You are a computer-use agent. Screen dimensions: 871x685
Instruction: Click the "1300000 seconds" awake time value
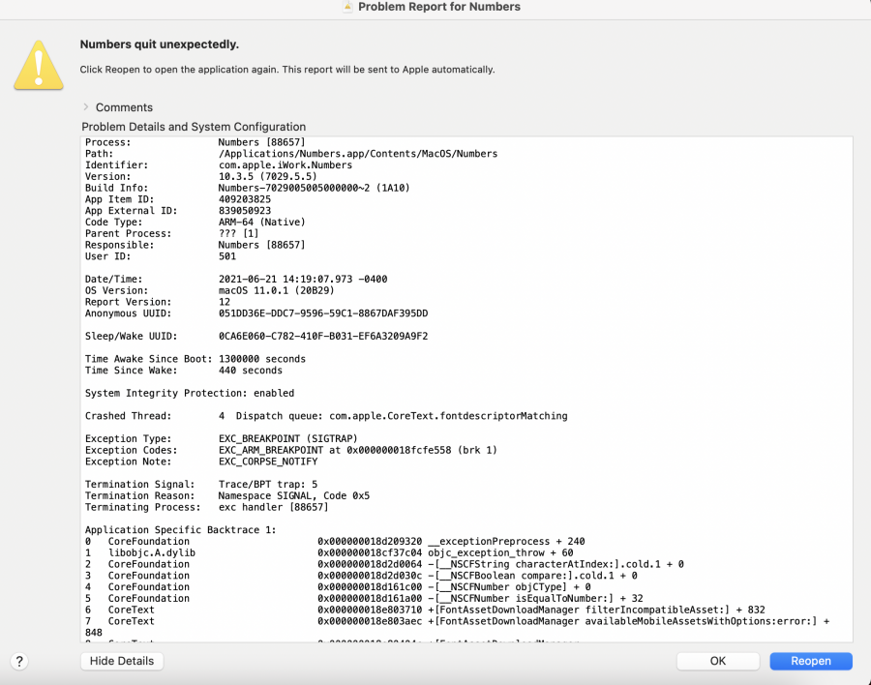[261, 359]
